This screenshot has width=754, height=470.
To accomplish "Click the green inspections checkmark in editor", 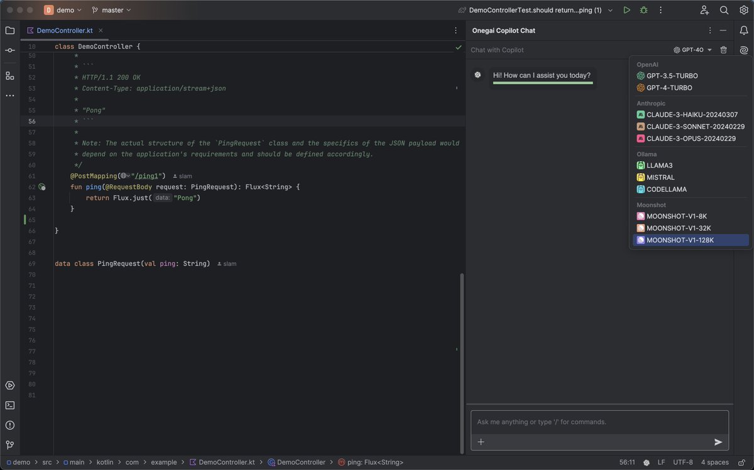I will pyautogui.click(x=458, y=47).
